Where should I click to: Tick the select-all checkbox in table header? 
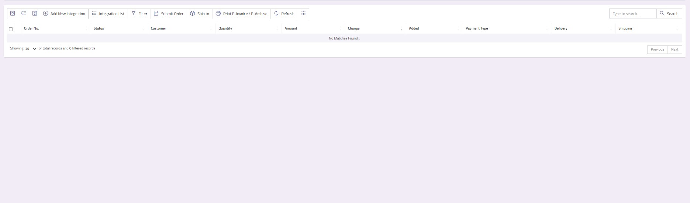click(x=11, y=29)
